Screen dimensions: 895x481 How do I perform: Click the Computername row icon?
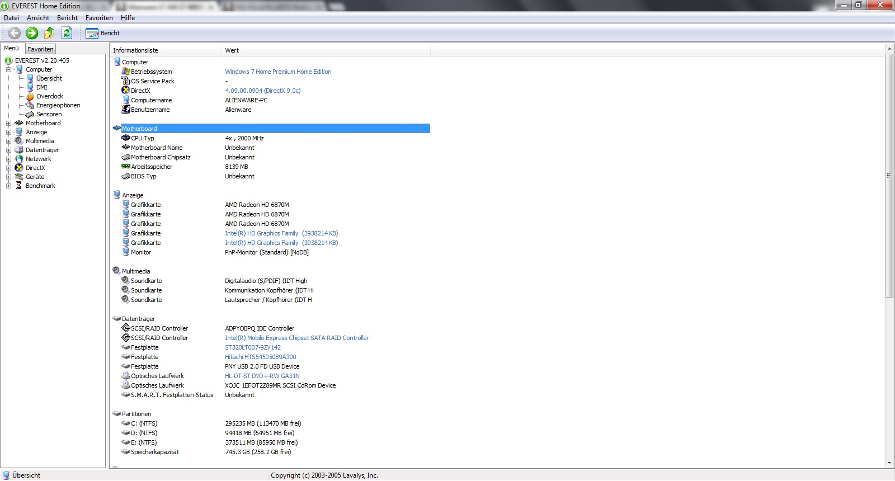pyautogui.click(x=126, y=100)
